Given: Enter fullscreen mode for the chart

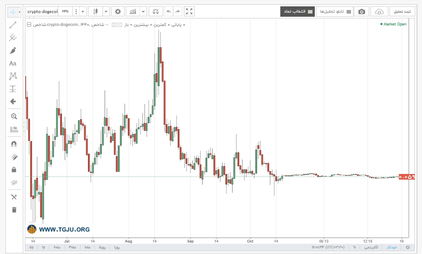Looking at the screenshot, I should pyautogui.click(x=189, y=11).
